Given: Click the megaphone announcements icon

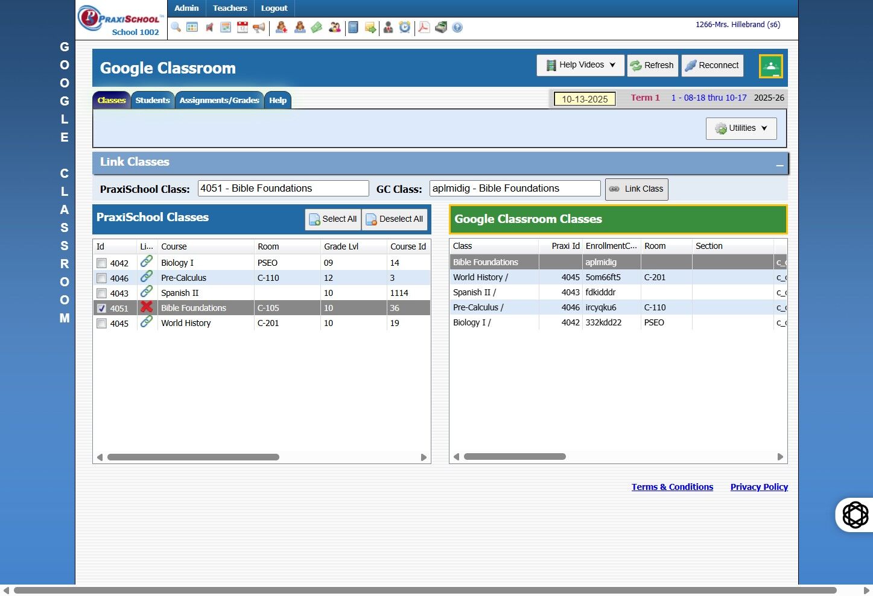Looking at the screenshot, I should (x=259, y=27).
